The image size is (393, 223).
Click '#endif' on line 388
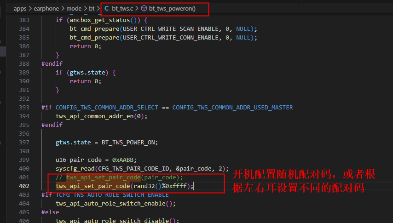tap(52, 63)
